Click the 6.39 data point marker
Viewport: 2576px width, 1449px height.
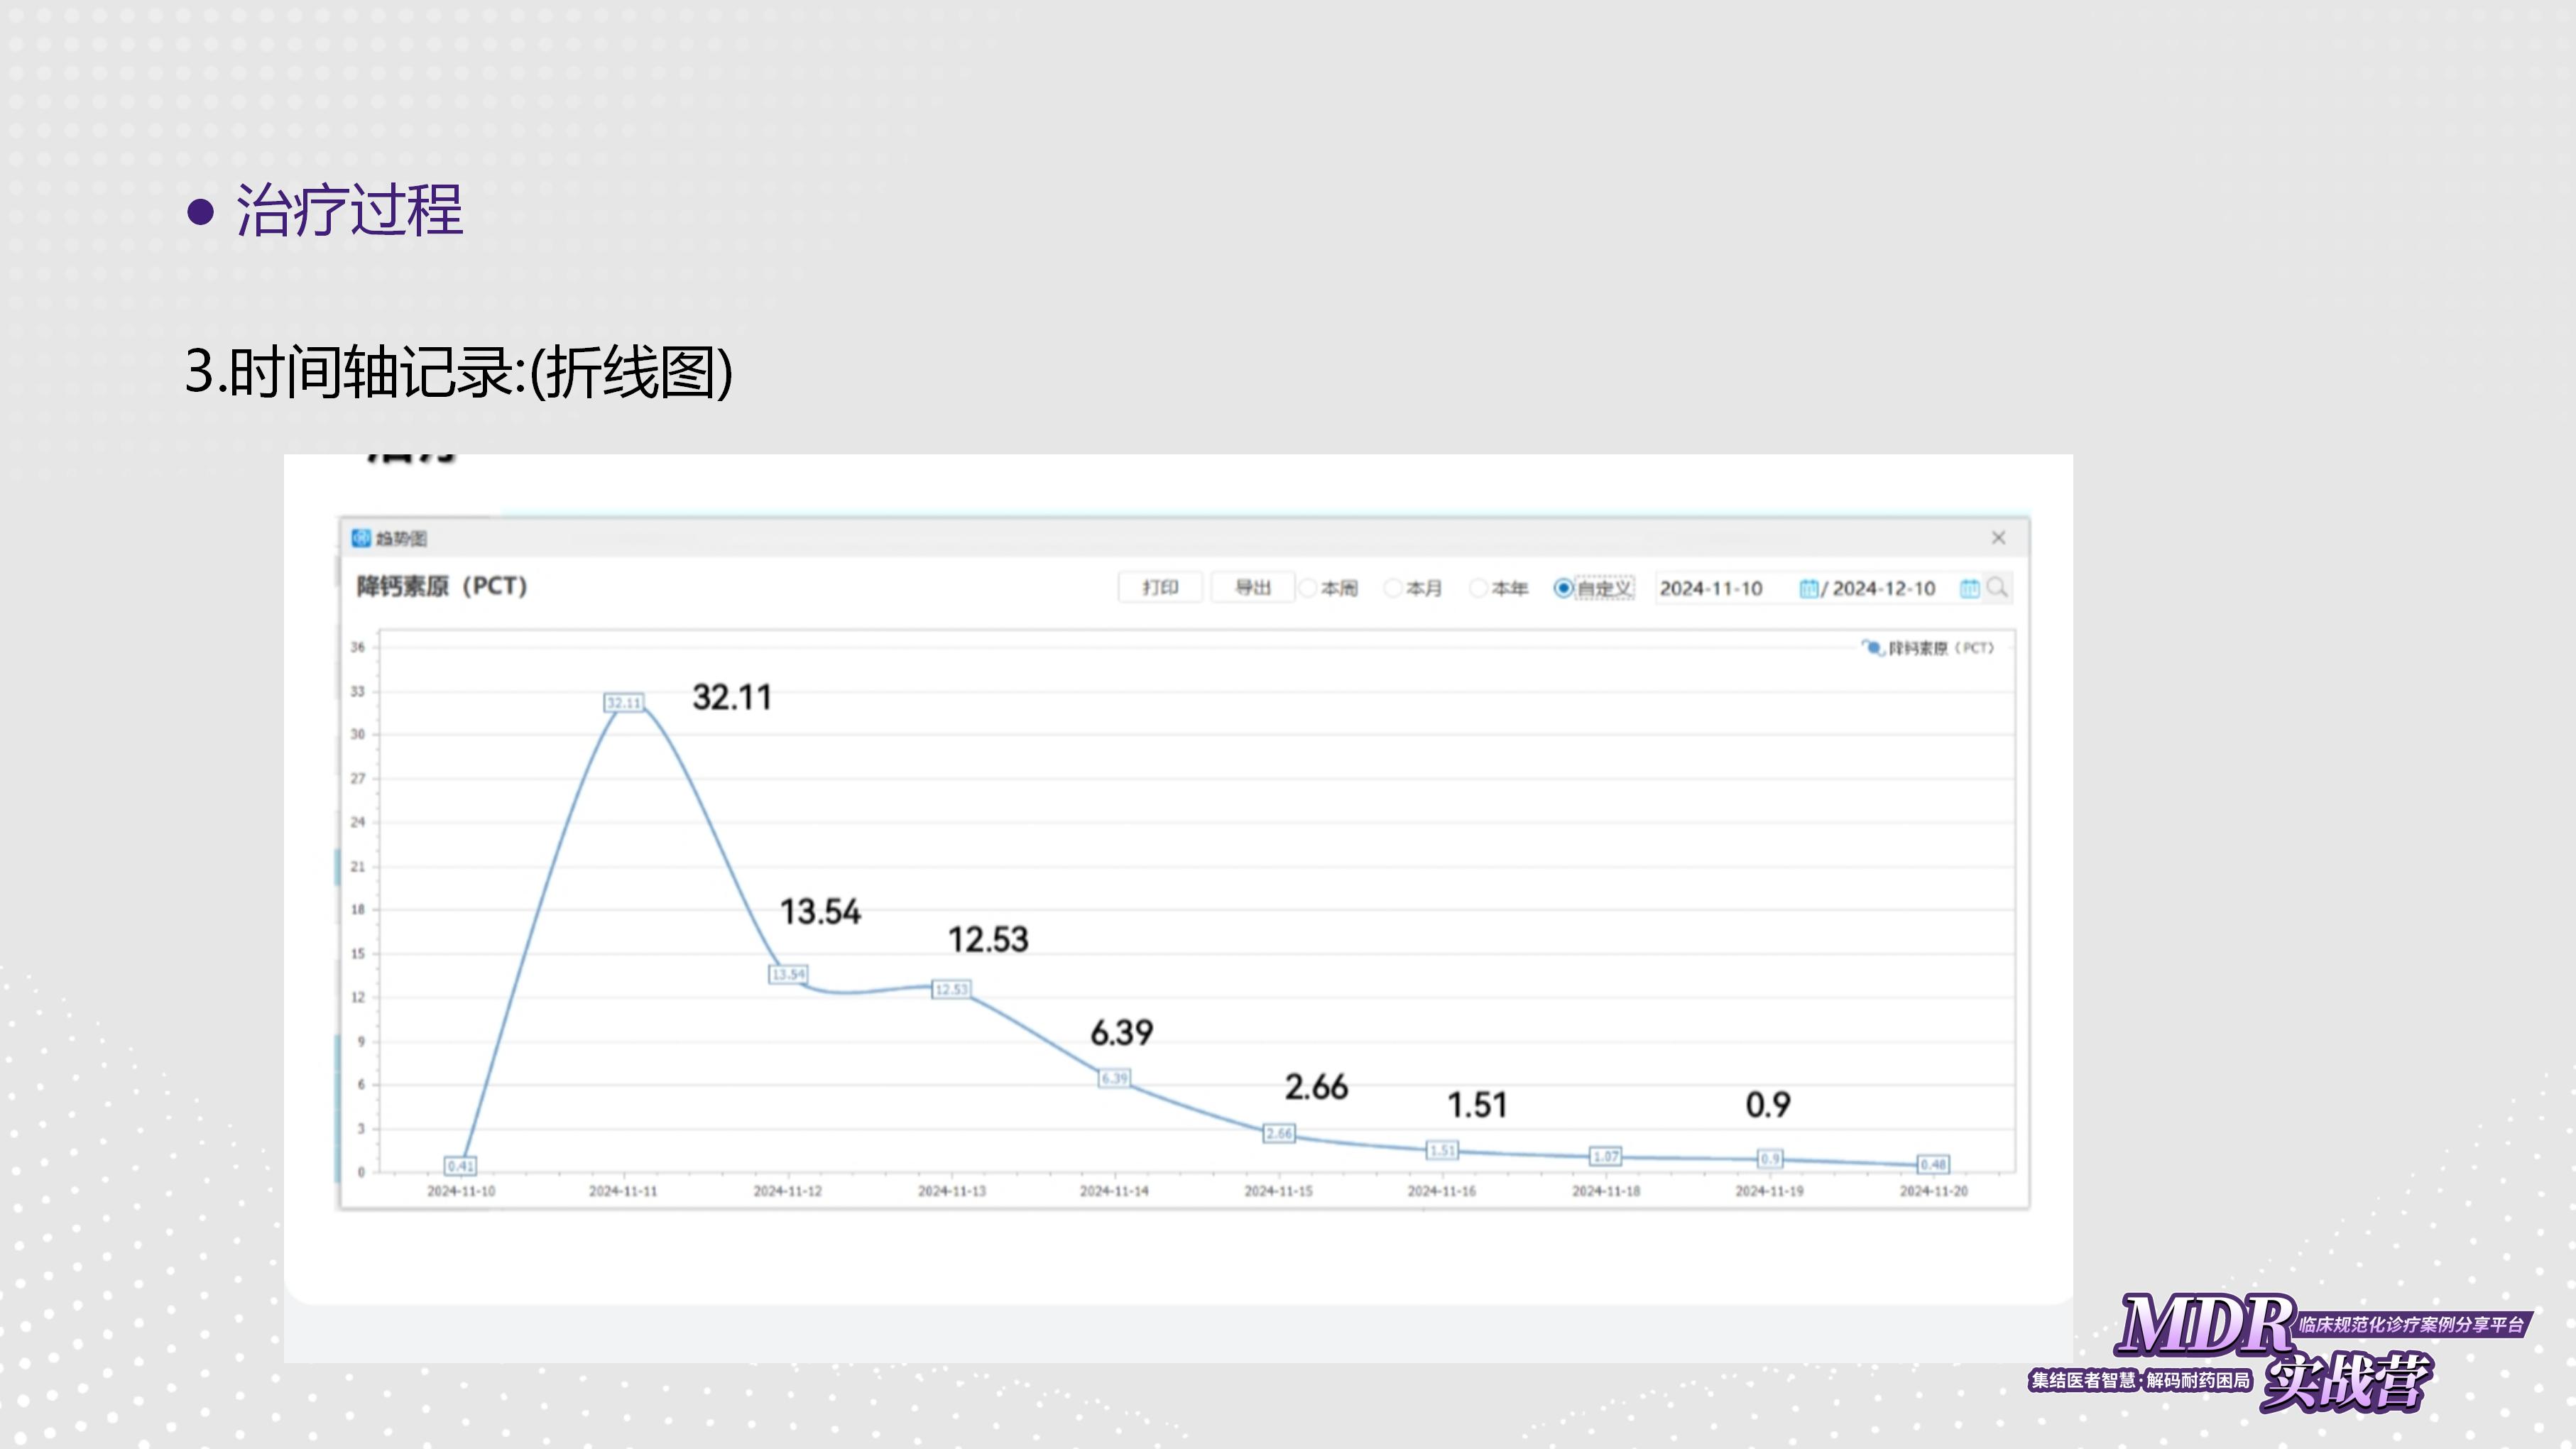(1114, 1078)
